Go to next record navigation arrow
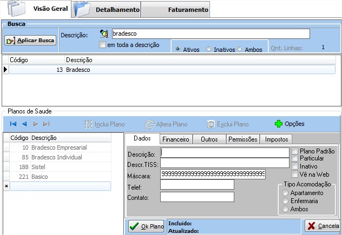The height and width of the screenshot is (235, 342). [x=36, y=124]
